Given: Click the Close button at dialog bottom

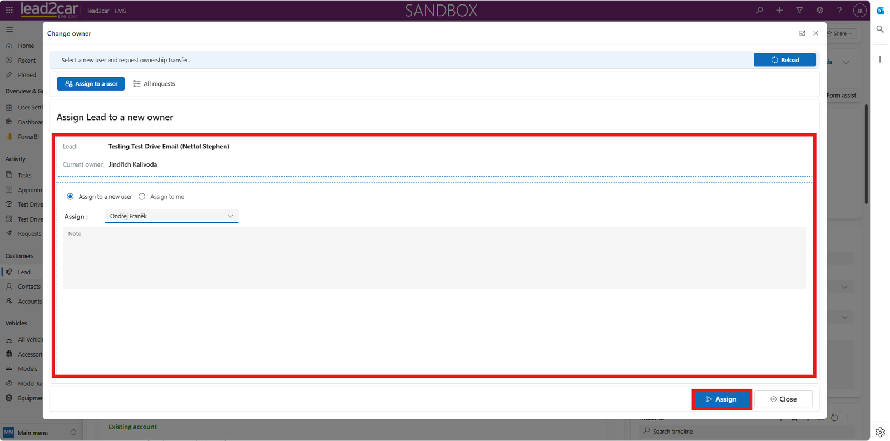Looking at the screenshot, I should (783, 399).
